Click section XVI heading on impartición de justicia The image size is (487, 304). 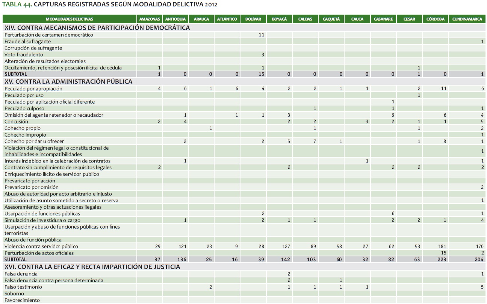pos(92,267)
